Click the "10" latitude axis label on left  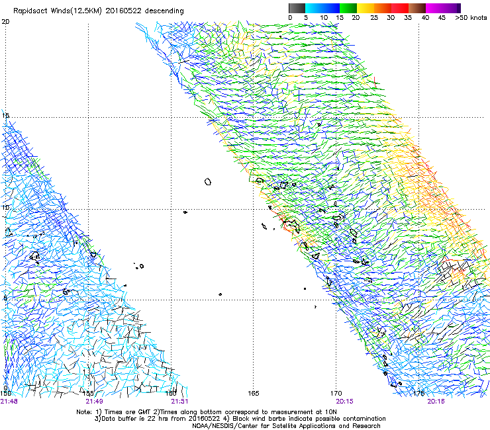tap(5, 207)
